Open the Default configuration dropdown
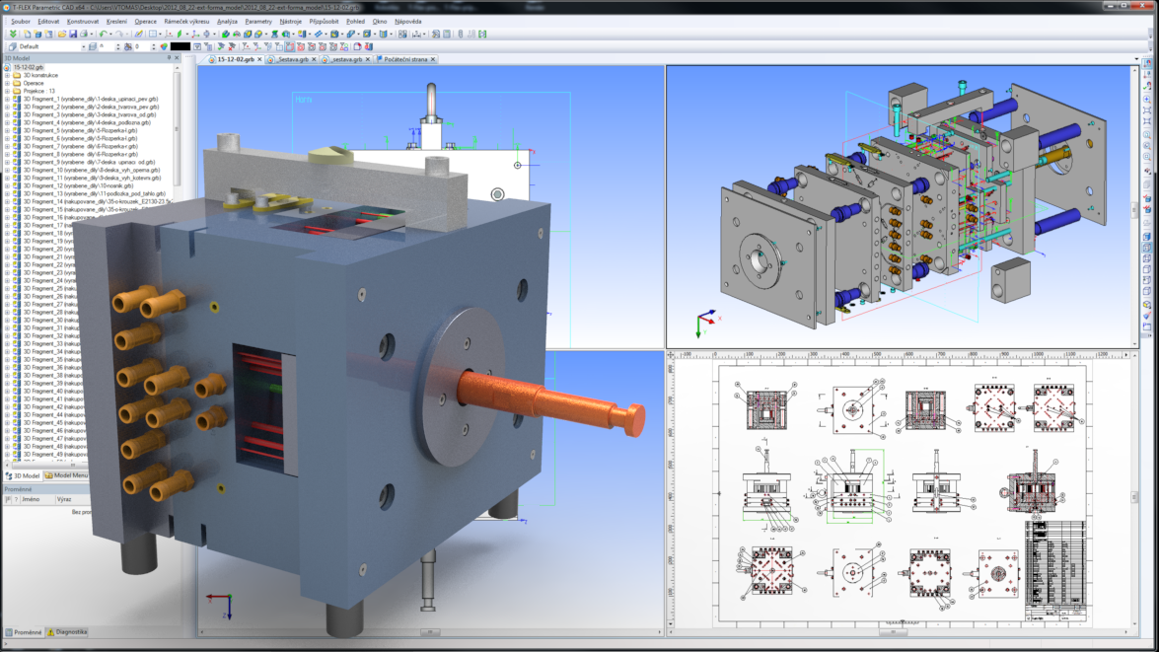 [x=83, y=43]
